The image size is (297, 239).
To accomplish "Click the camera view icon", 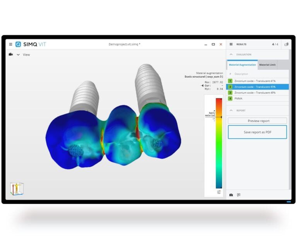I will pyautogui.click(x=11, y=54).
